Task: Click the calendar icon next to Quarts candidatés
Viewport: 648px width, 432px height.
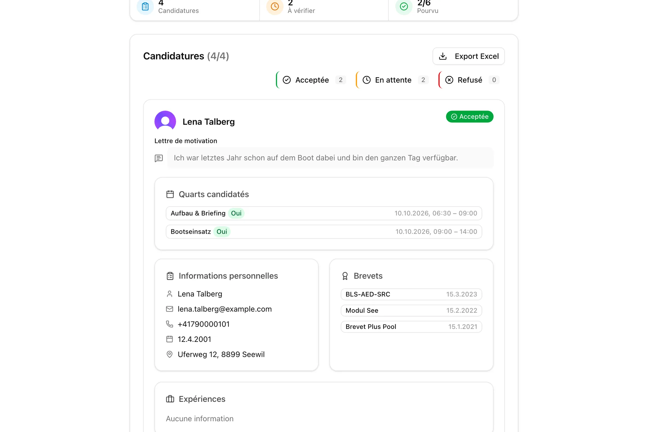Action: point(170,194)
